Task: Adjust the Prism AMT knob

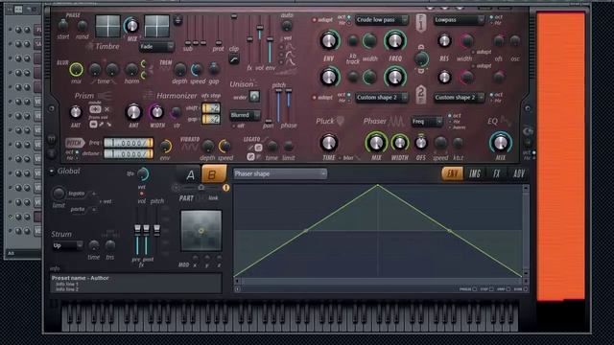Action: click(x=76, y=112)
